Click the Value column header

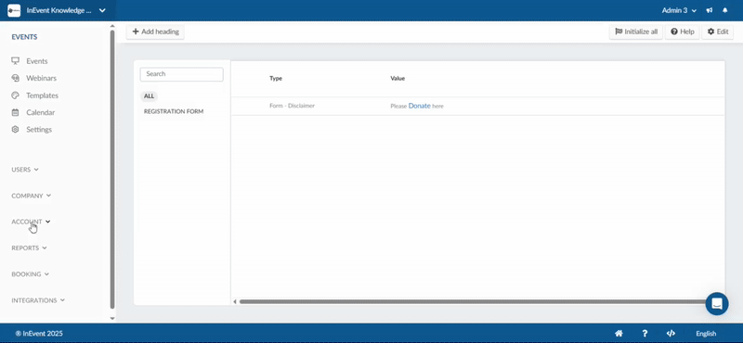(398, 79)
